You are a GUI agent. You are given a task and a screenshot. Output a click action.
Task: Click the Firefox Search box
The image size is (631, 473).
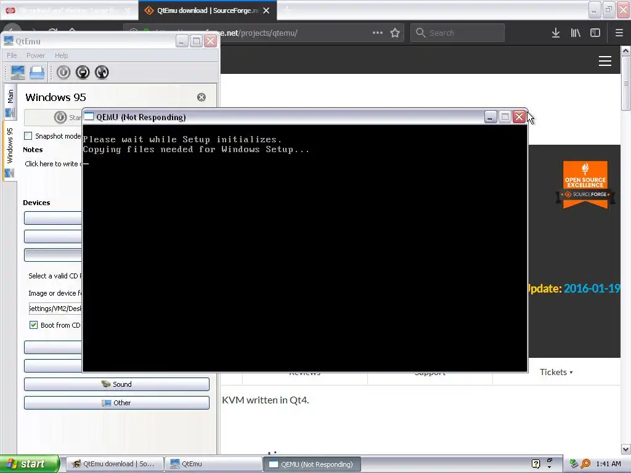point(458,33)
